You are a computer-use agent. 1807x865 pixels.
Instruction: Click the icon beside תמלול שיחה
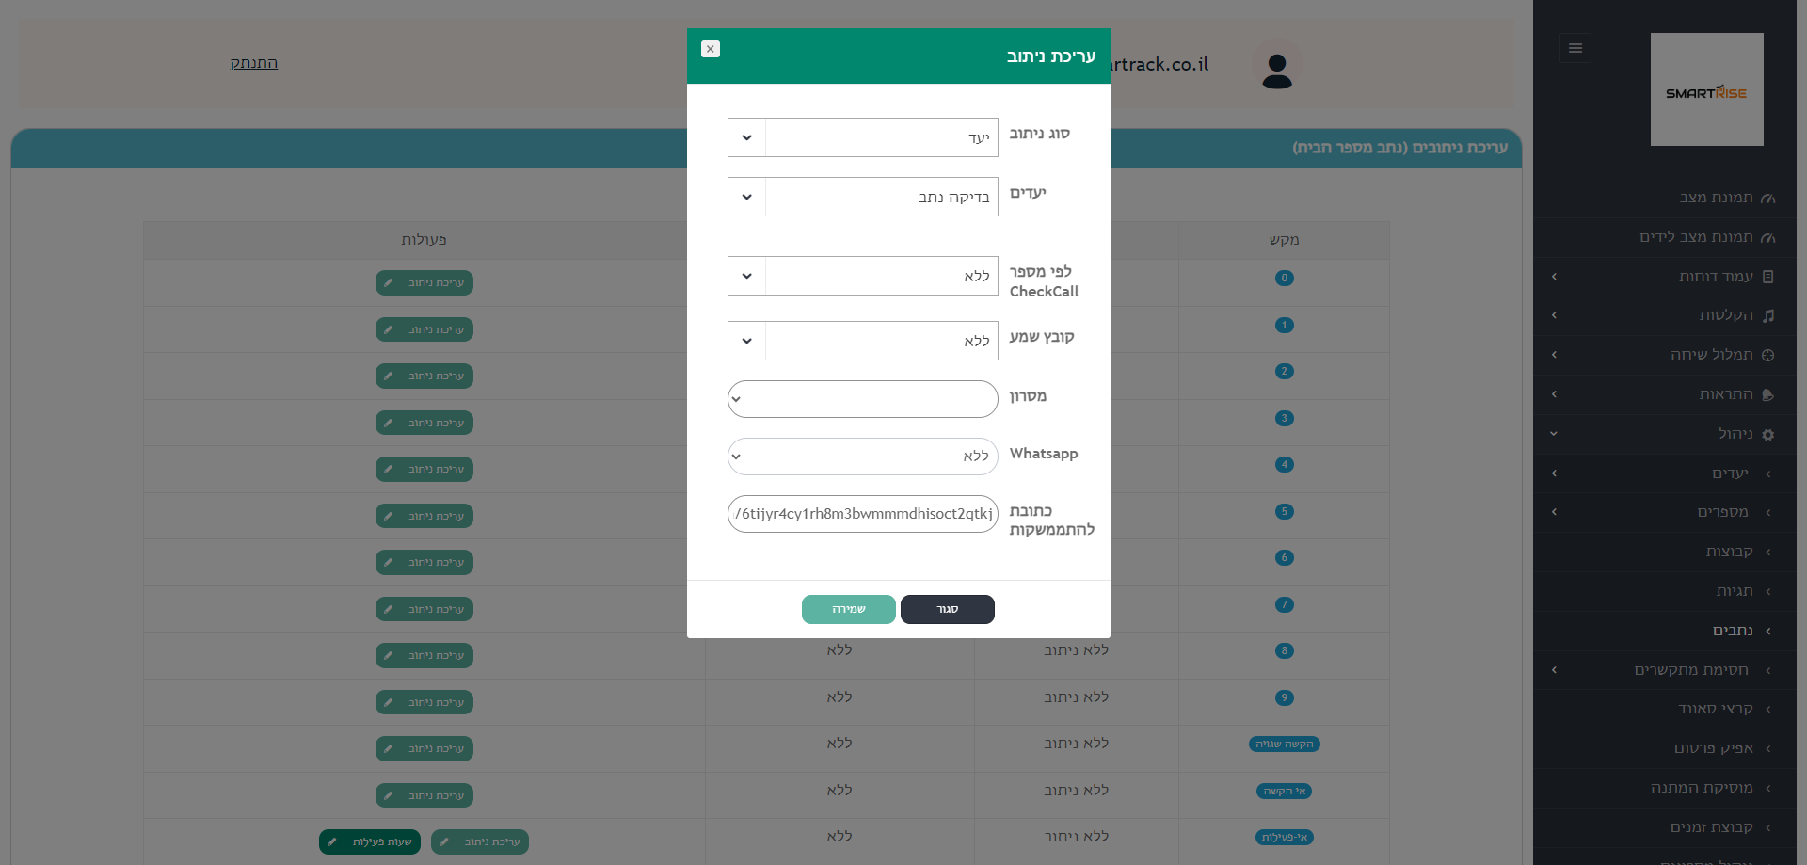click(1768, 356)
